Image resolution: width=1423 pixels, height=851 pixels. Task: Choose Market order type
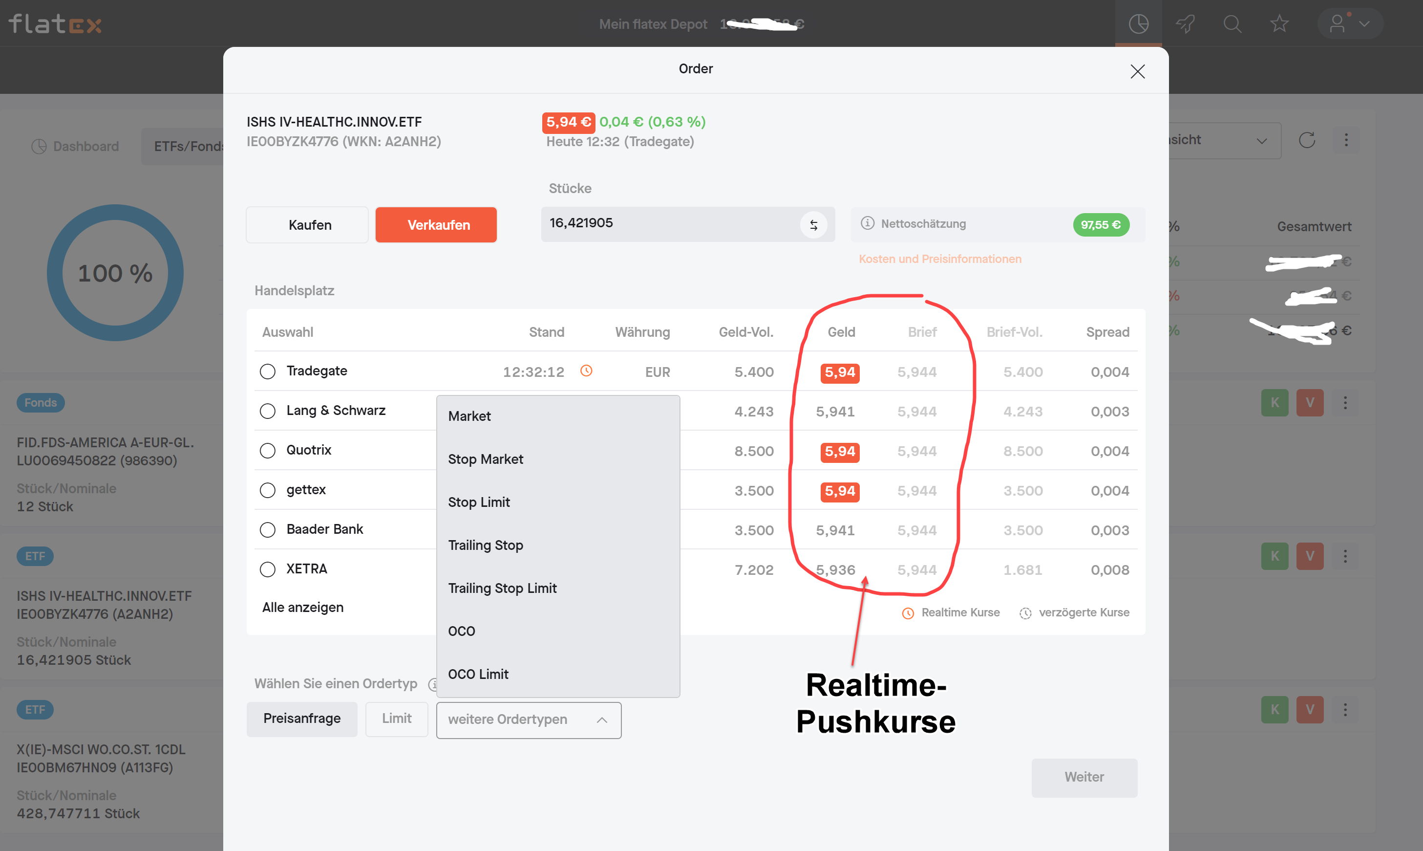tap(558, 416)
